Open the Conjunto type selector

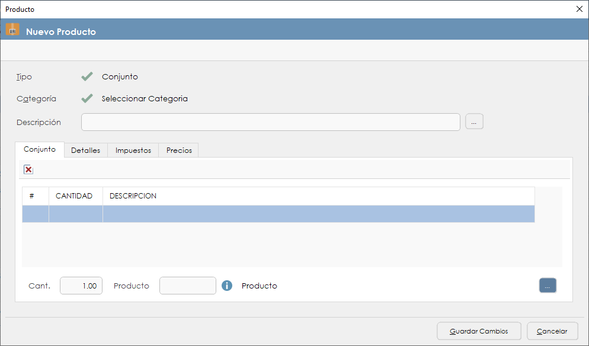120,76
